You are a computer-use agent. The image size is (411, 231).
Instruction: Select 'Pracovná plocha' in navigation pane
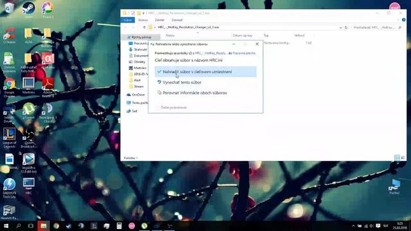click(x=138, y=44)
